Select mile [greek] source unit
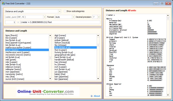The height and width of the screenshot is (101, 173). tap(27, 60)
